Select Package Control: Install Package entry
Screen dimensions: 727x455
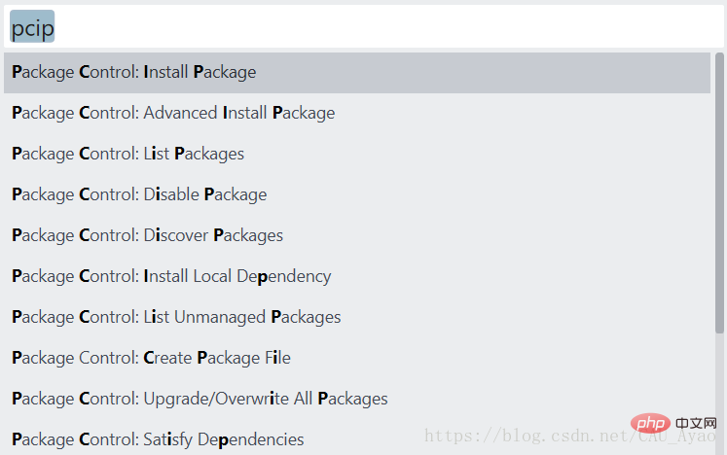pyautogui.click(x=134, y=72)
